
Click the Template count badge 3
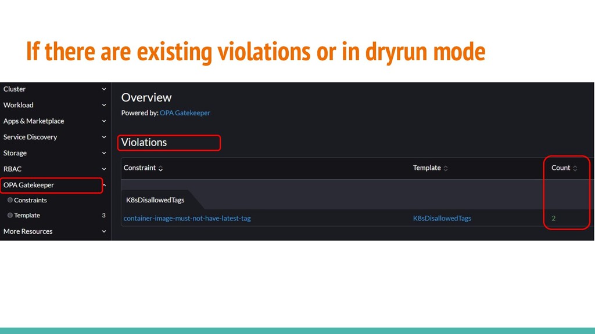click(x=103, y=215)
